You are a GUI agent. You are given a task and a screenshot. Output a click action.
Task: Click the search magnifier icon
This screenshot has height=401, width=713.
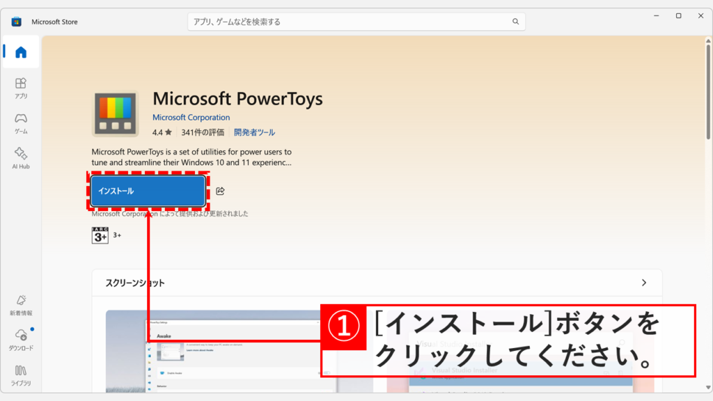(516, 22)
